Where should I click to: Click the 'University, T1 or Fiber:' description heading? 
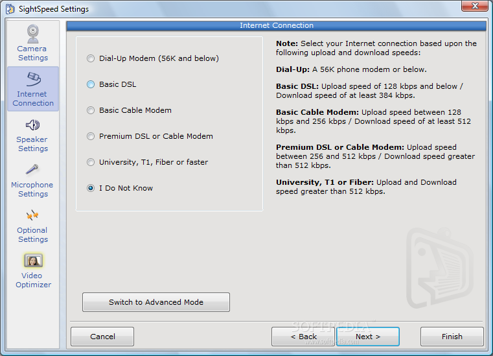[x=325, y=182]
